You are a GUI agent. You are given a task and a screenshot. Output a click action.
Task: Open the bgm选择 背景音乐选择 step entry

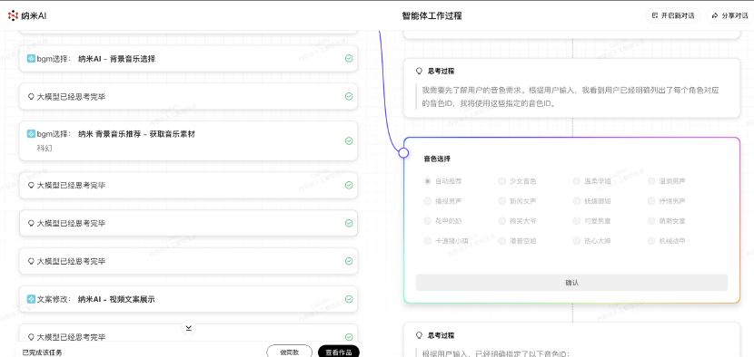(189, 59)
